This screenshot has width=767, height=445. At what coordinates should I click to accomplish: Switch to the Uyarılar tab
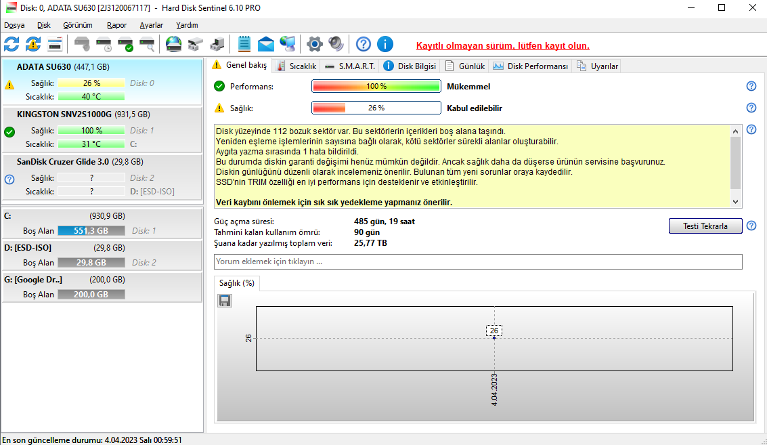[x=597, y=66]
